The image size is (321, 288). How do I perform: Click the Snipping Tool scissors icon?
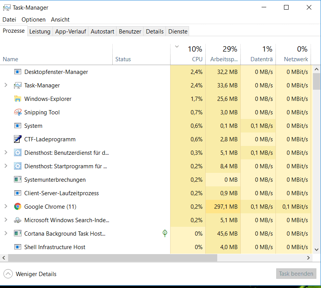coord(18,112)
